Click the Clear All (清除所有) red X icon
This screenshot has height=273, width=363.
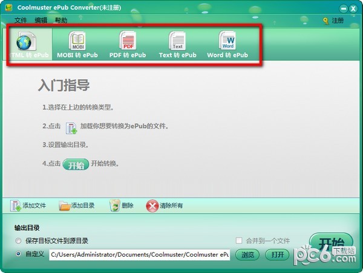(152, 206)
